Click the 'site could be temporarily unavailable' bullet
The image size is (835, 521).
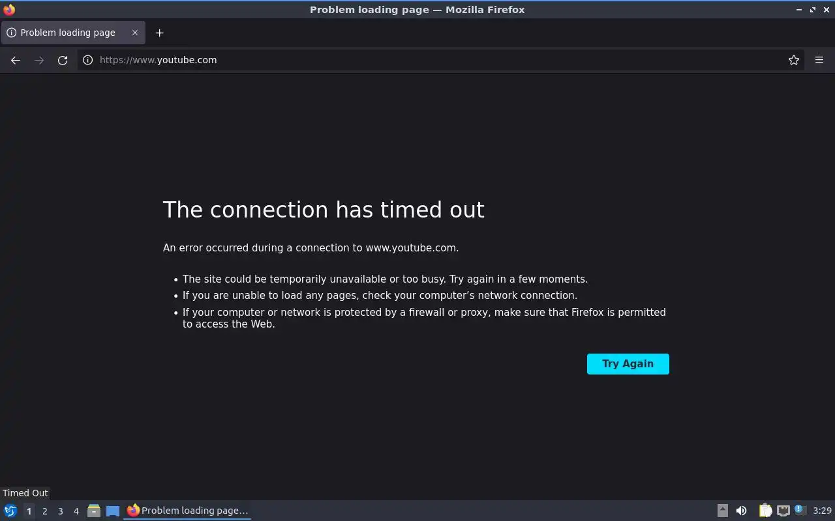[x=385, y=279]
